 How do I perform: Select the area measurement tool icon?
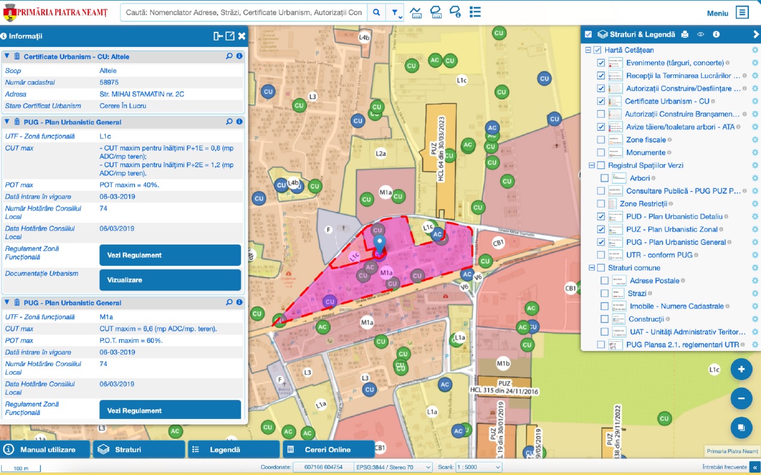[436, 13]
